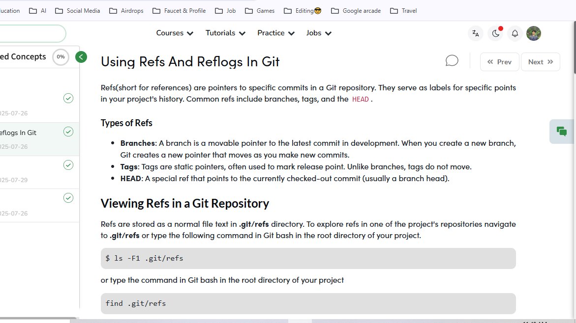Expand the Practice menu

(x=276, y=33)
